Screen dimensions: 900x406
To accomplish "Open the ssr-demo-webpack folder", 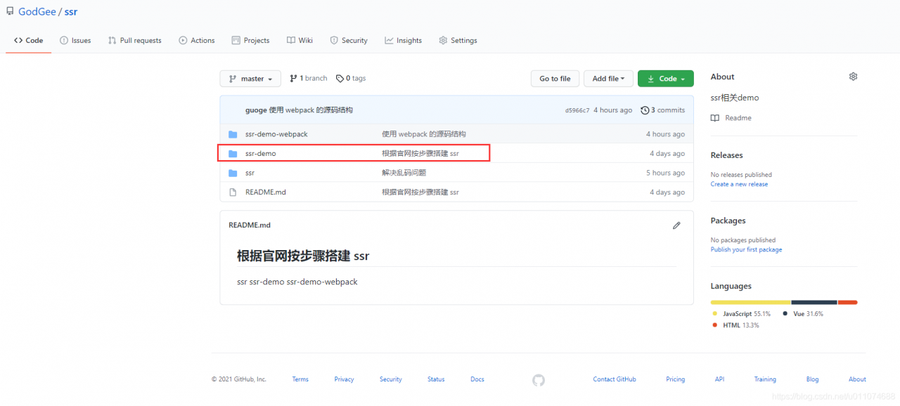I will [276, 134].
